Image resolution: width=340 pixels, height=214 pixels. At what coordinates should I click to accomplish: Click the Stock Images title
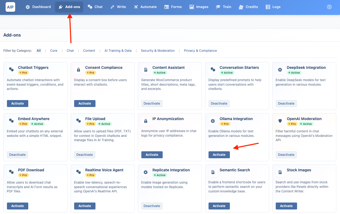(x=299, y=170)
